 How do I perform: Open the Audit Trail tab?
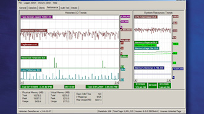pyautogui.click(x=65, y=8)
